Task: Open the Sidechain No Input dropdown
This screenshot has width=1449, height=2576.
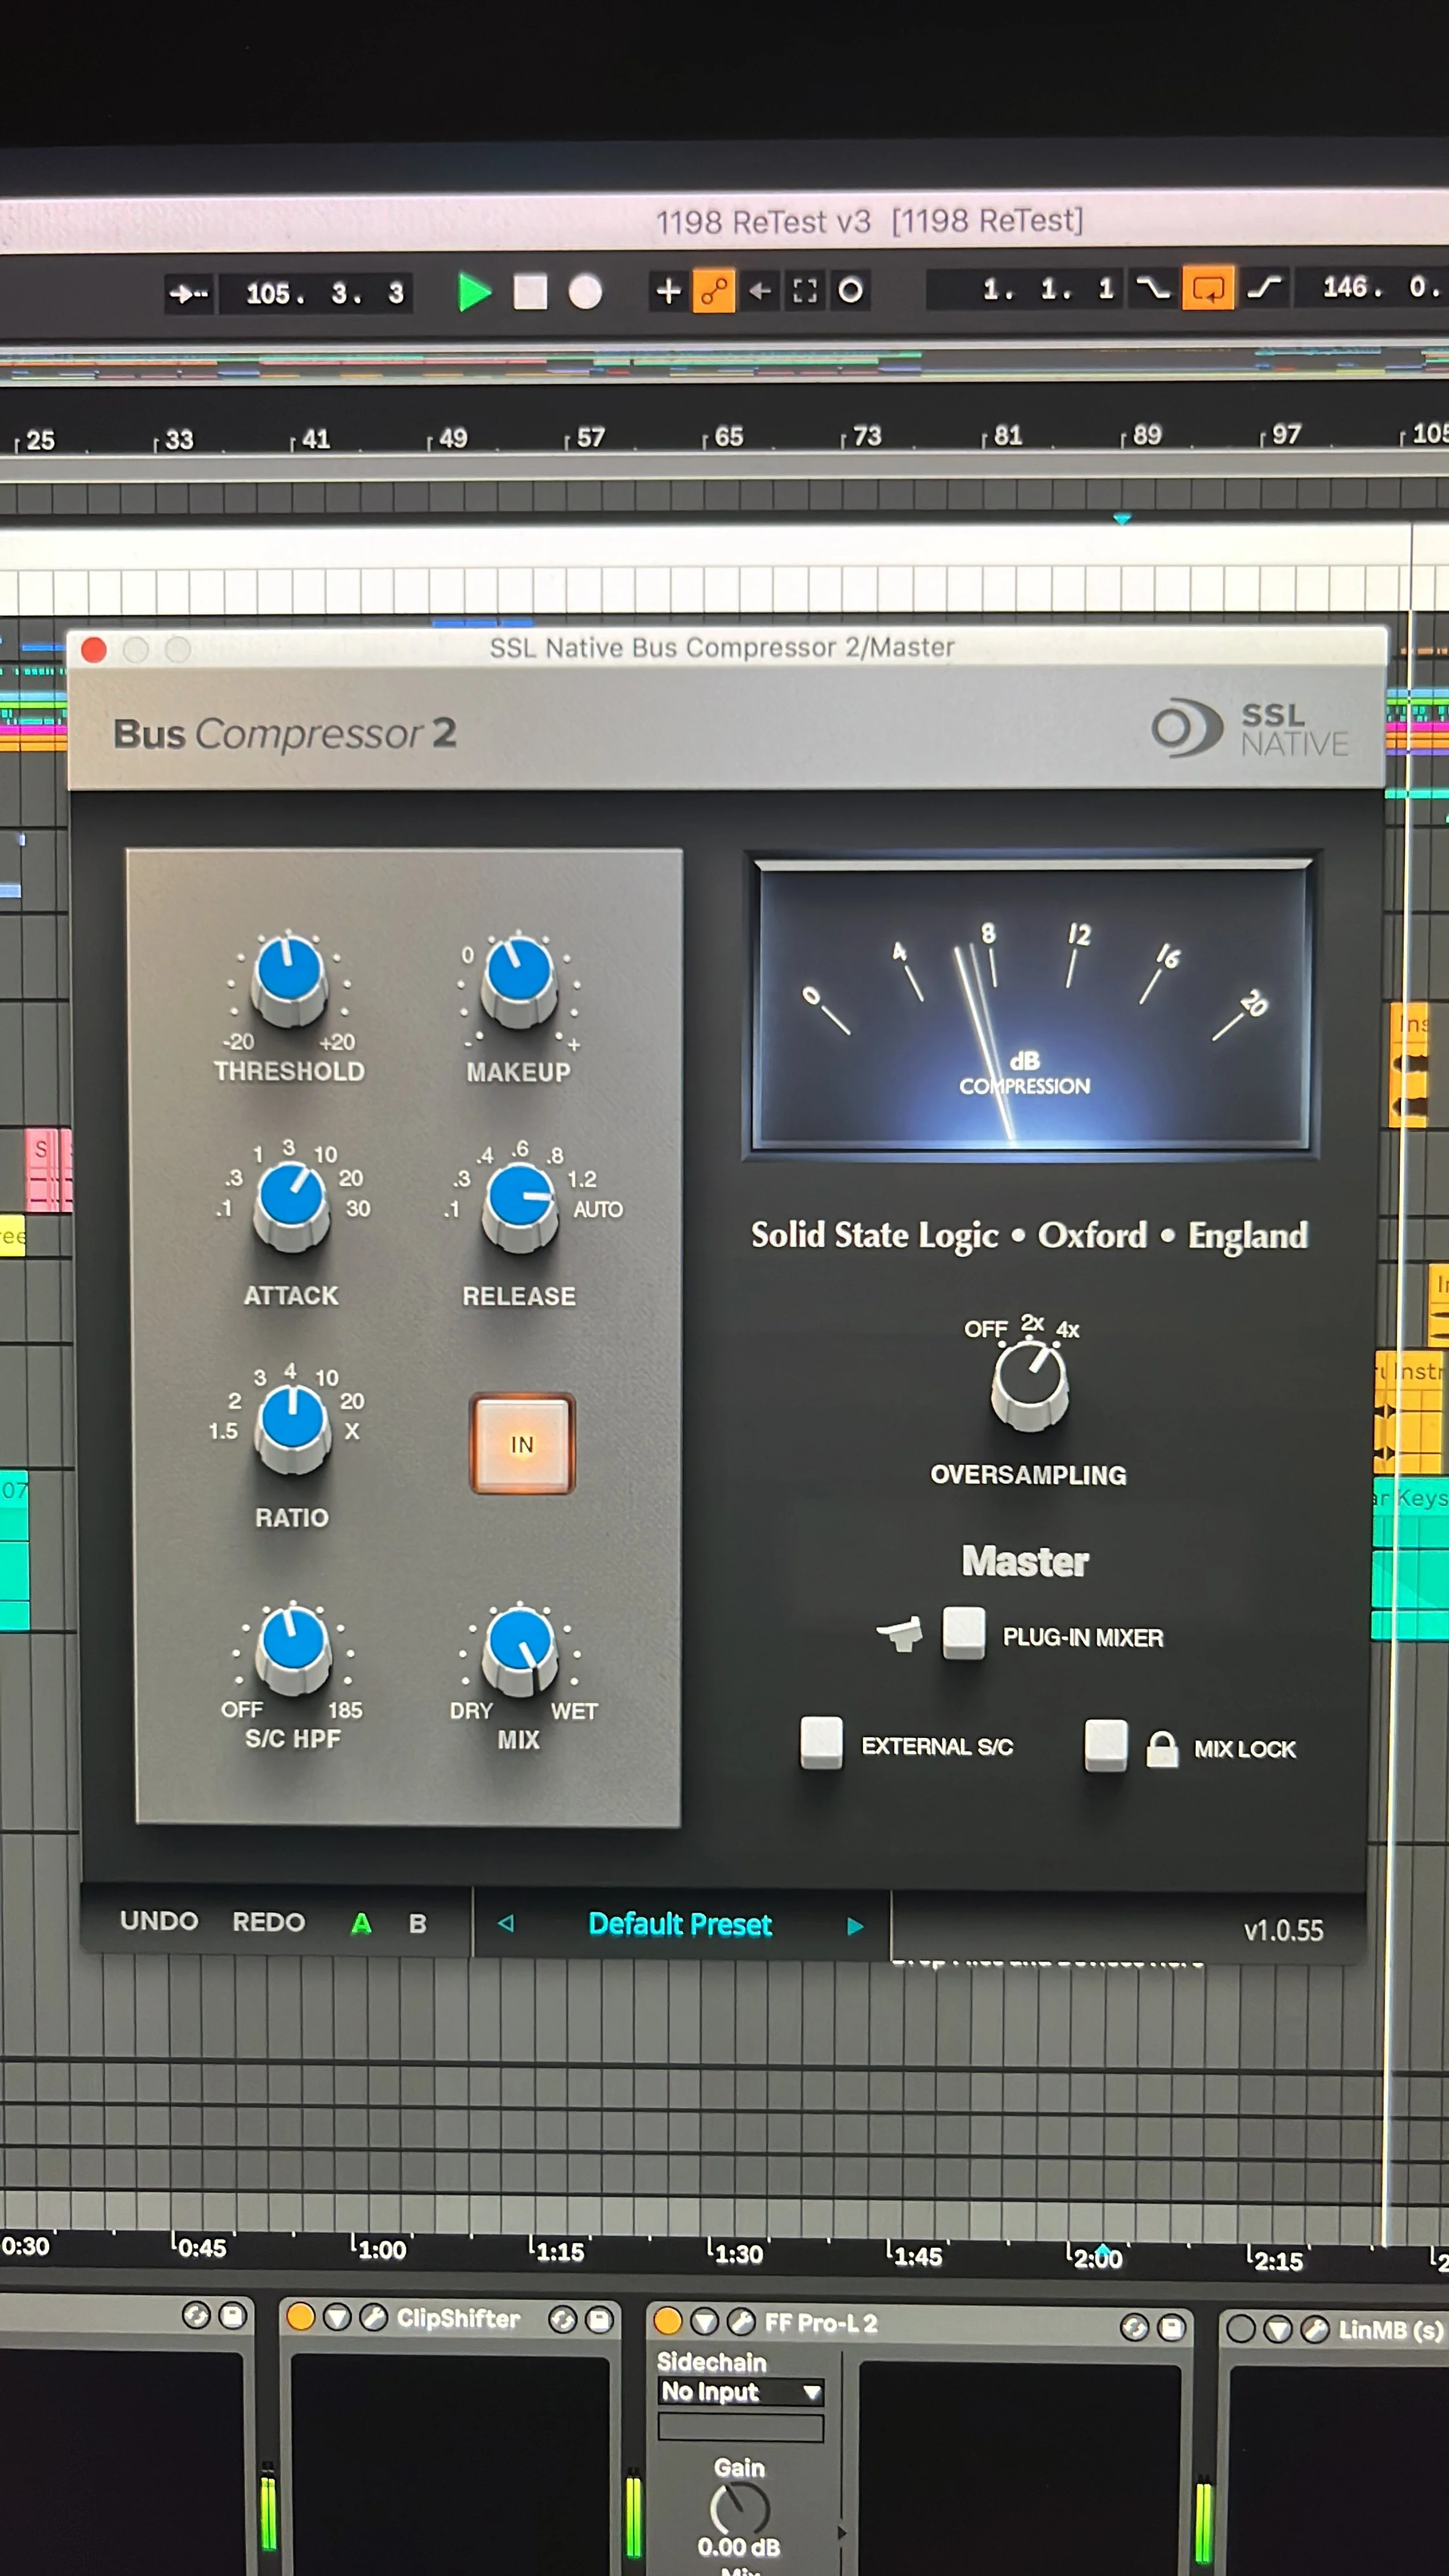Action: tap(741, 2392)
